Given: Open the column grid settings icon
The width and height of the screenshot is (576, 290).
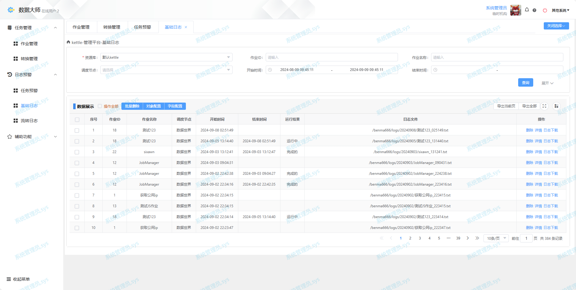Looking at the screenshot, I should 556,106.
